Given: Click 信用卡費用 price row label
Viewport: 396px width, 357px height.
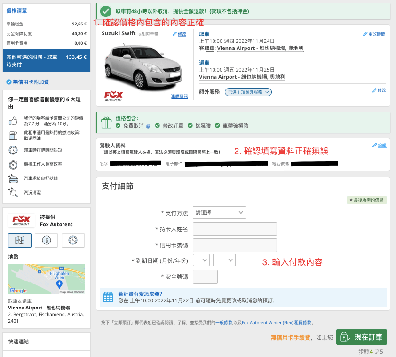Looking at the screenshot, I should (x=17, y=43).
